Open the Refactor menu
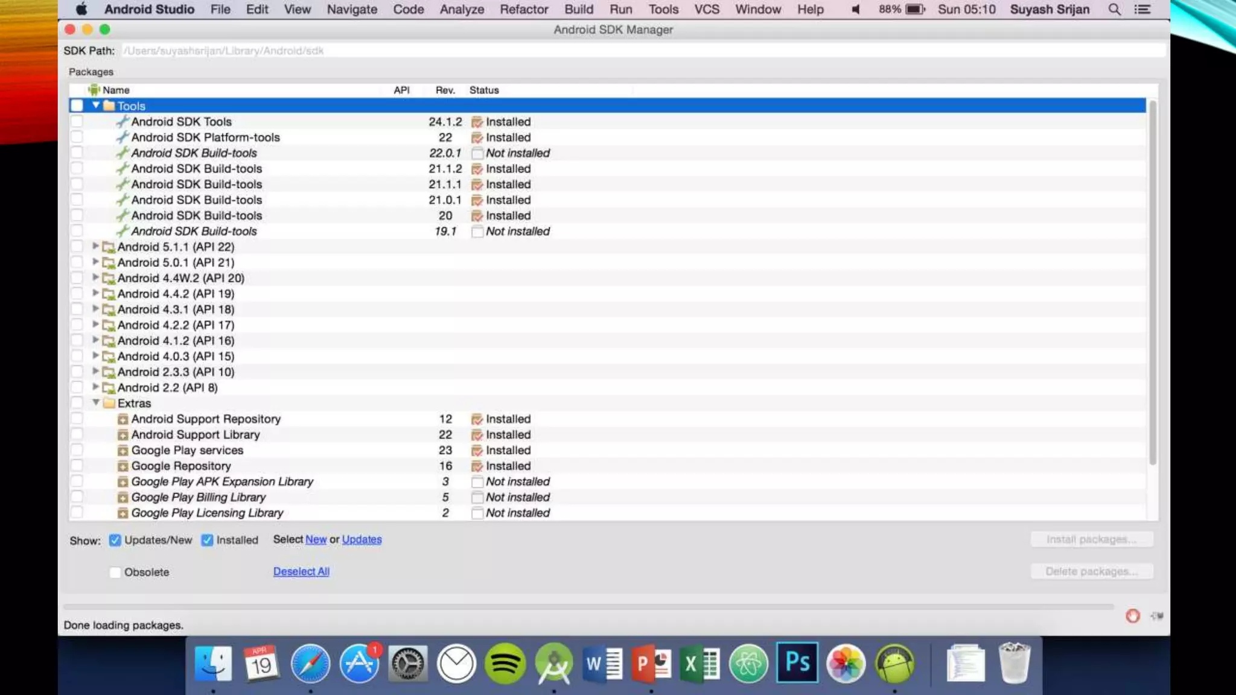 523,9
